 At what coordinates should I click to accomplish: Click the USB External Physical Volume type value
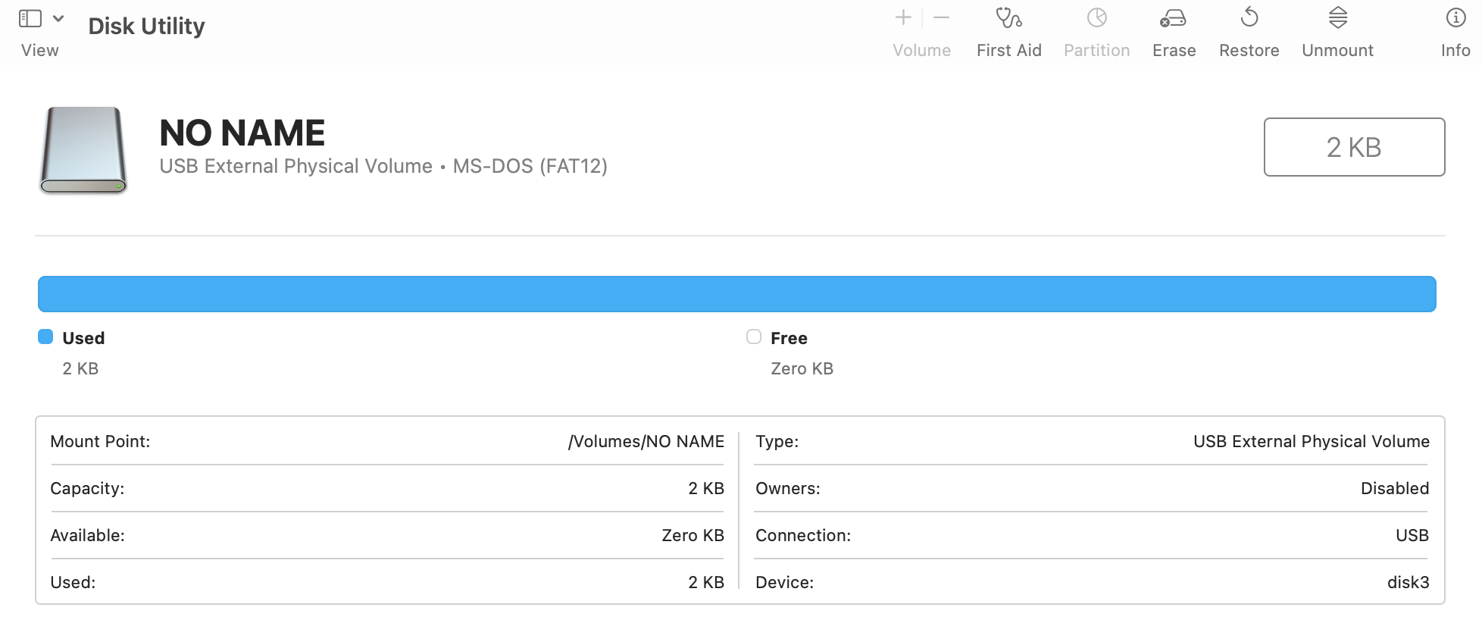[x=1312, y=441]
